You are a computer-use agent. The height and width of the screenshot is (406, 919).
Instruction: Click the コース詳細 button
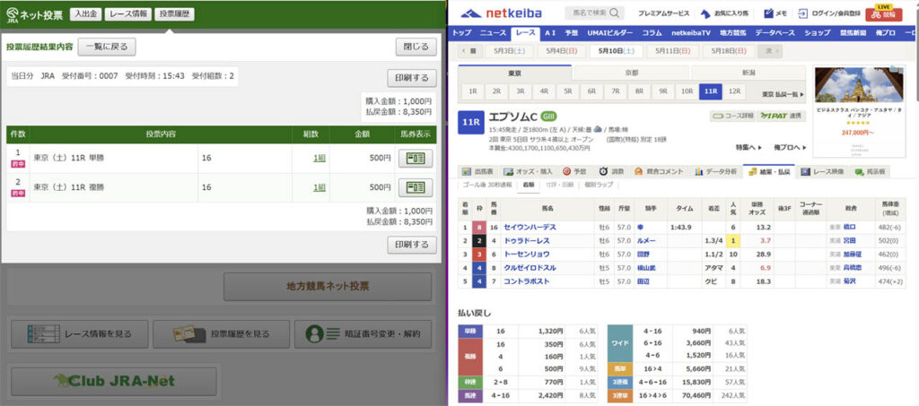tap(732, 116)
